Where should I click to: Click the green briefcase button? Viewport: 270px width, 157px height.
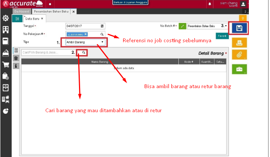(x=239, y=69)
